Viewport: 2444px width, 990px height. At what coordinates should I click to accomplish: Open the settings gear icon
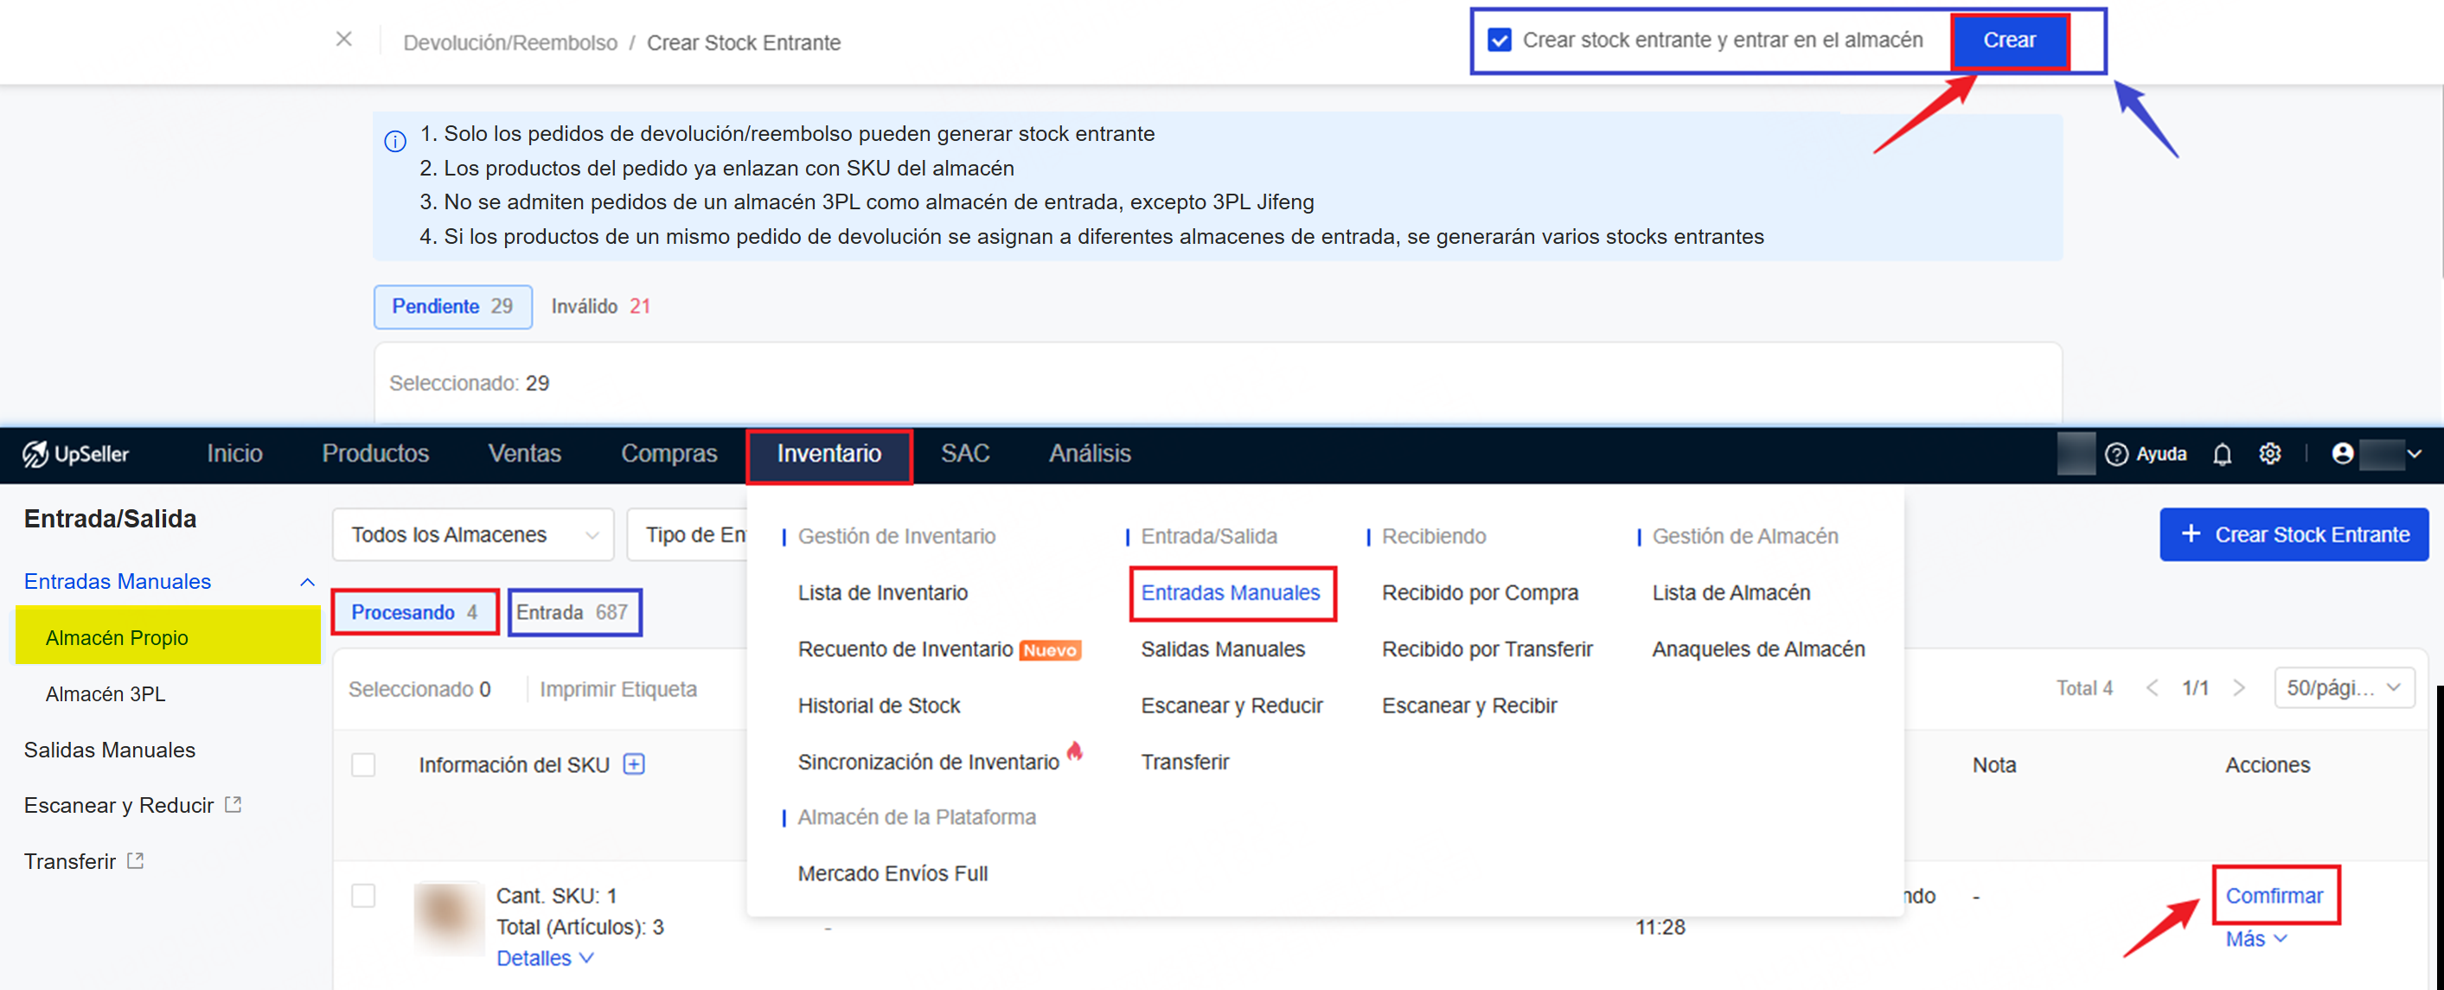point(2269,454)
